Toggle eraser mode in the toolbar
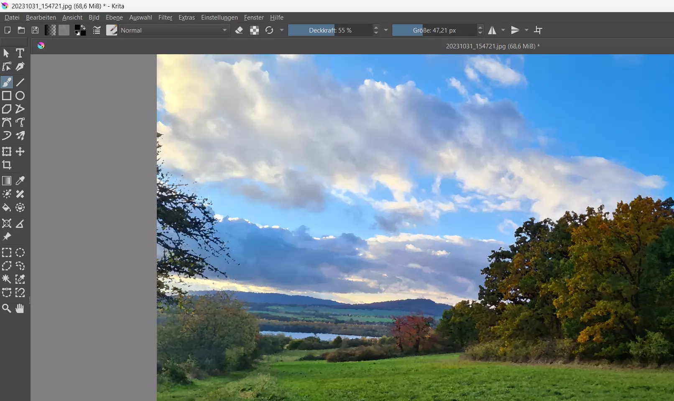Viewport: 674px width, 401px height. tap(239, 30)
